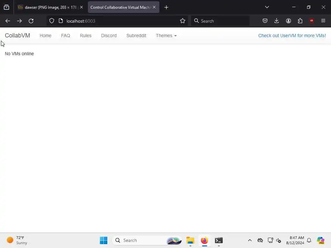This screenshot has height=248, width=331.
Task: Close the dawser PNG image tab
Action: [x=81, y=7]
